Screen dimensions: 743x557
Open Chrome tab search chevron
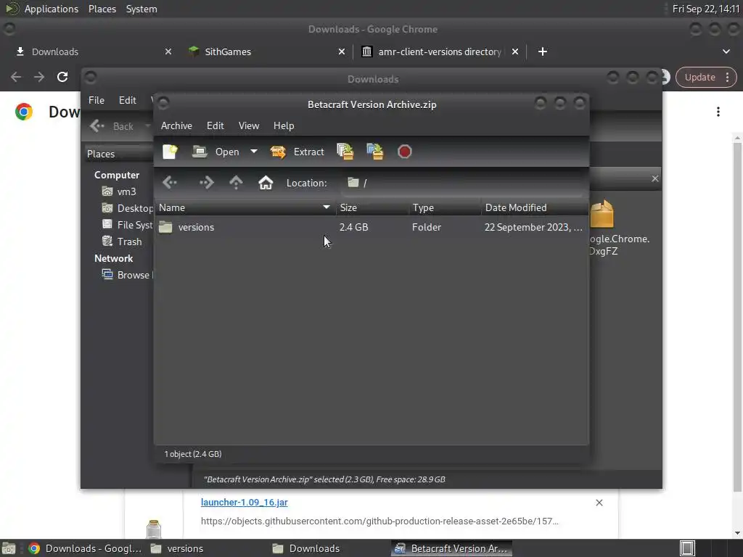tap(726, 51)
